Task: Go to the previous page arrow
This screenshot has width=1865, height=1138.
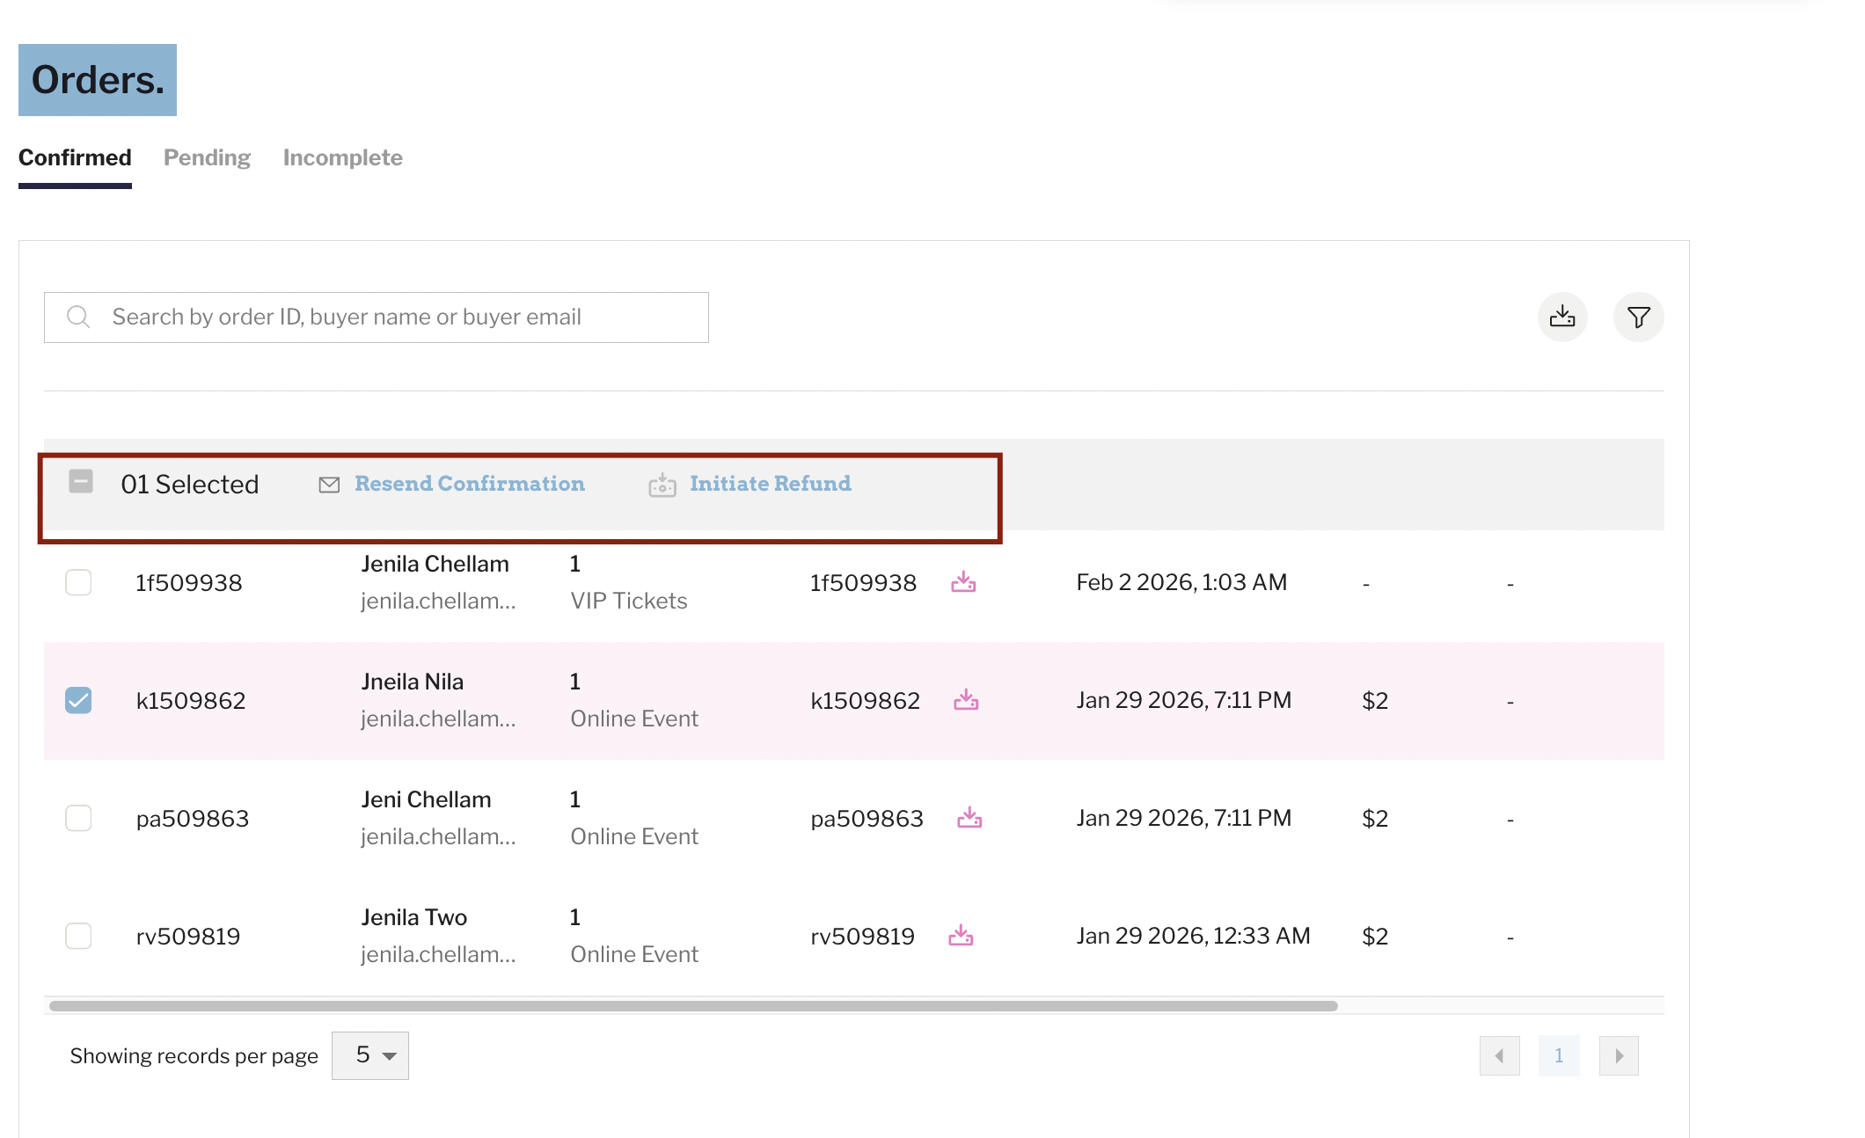Action: [x=1500, y=1055]
